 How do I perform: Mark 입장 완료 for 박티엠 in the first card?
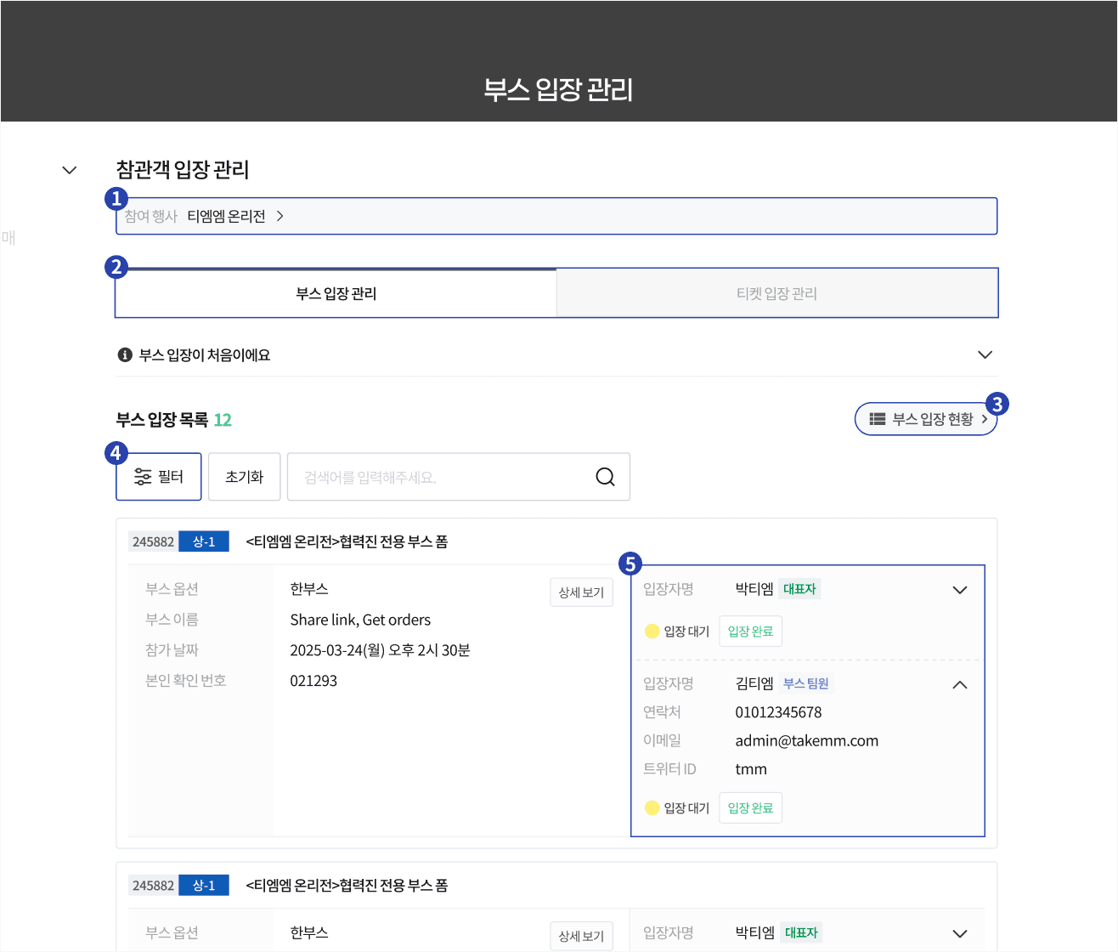point(750,632)
